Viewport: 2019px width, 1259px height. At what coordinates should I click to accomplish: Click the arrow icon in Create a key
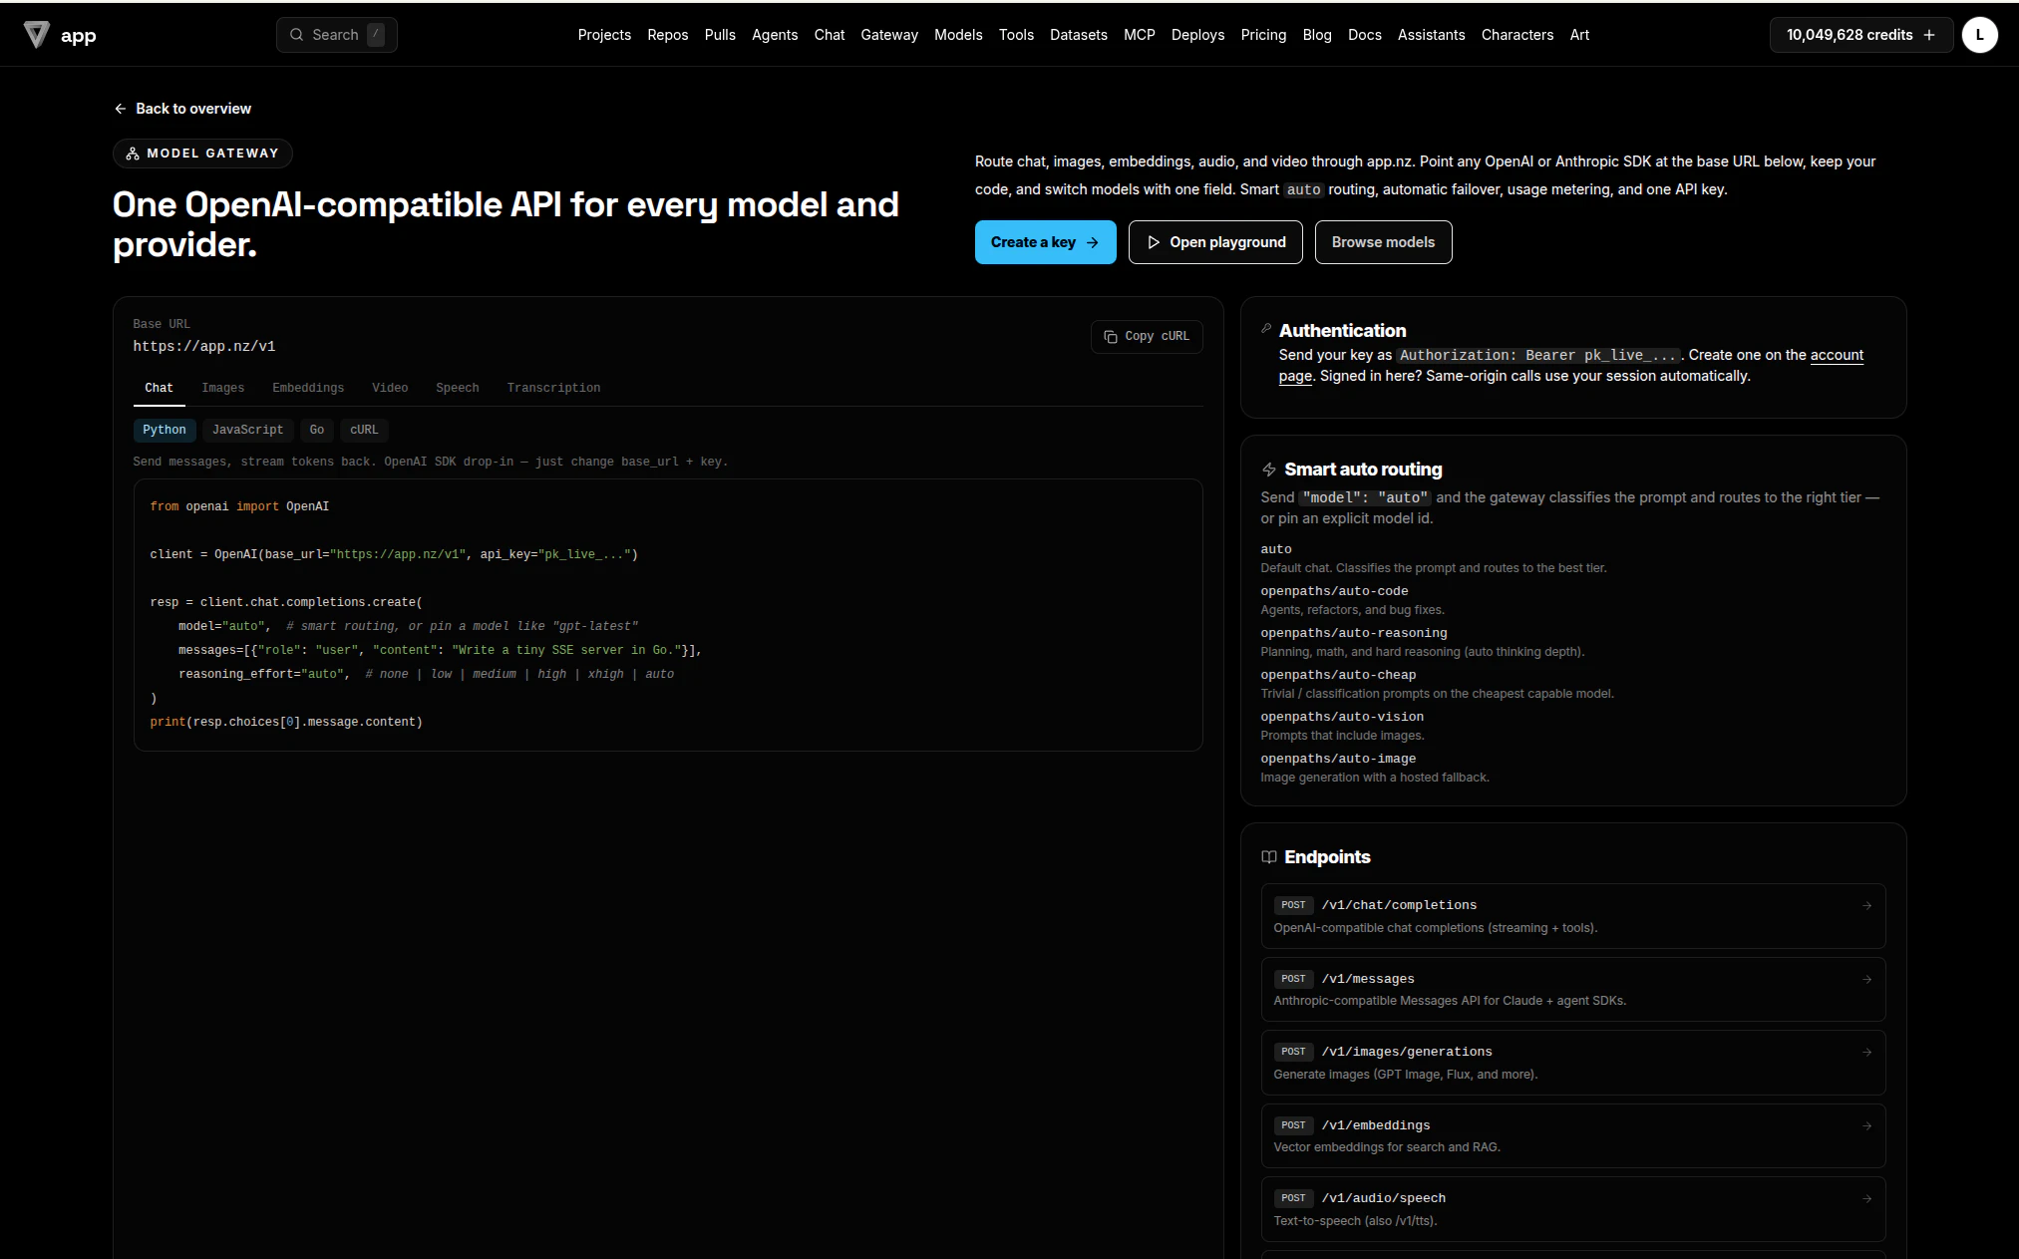1093,242
